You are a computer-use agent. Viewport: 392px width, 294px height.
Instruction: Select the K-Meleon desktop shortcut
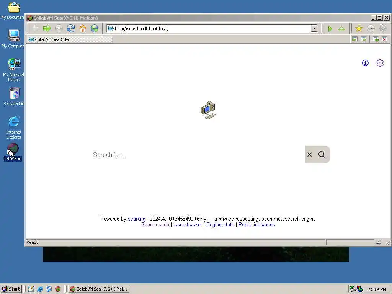point(13,152)
